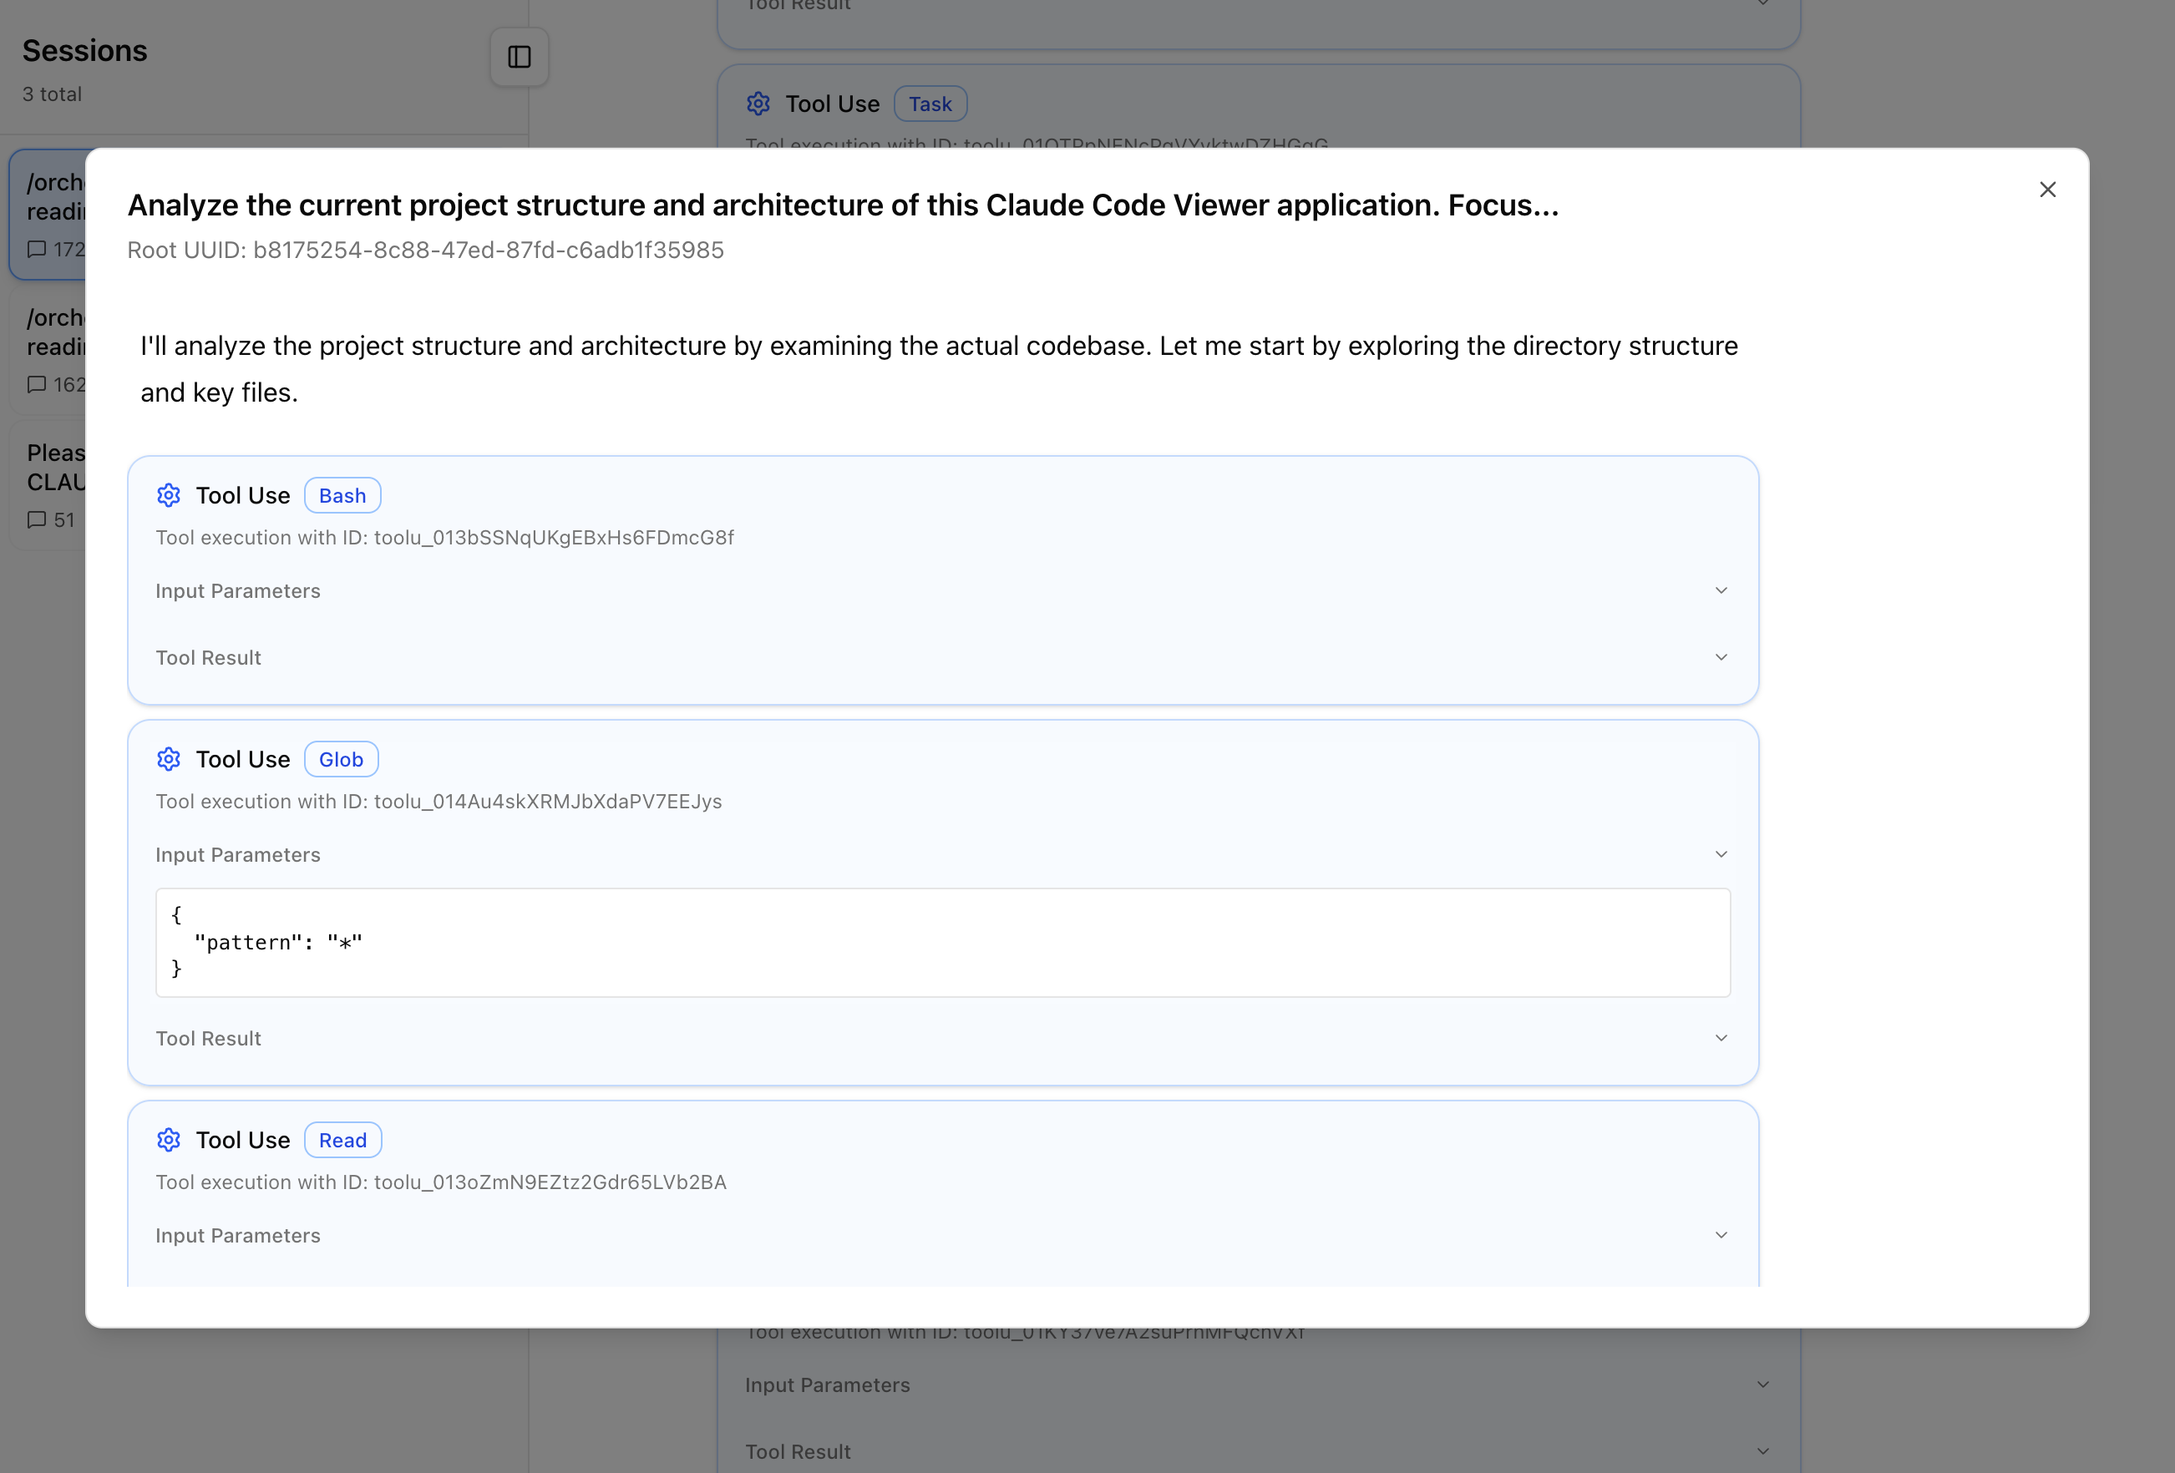Select the session with 162 messages
Screen dimensions: 2175x1473
52,350
